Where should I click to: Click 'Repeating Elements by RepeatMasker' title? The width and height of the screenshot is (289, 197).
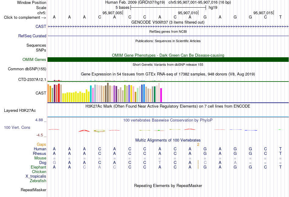(x=168, y=185)
